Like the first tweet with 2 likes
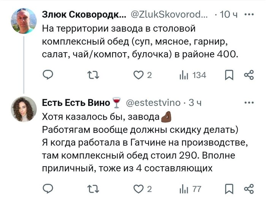This screenshot has width=266, height=201. 139,76
